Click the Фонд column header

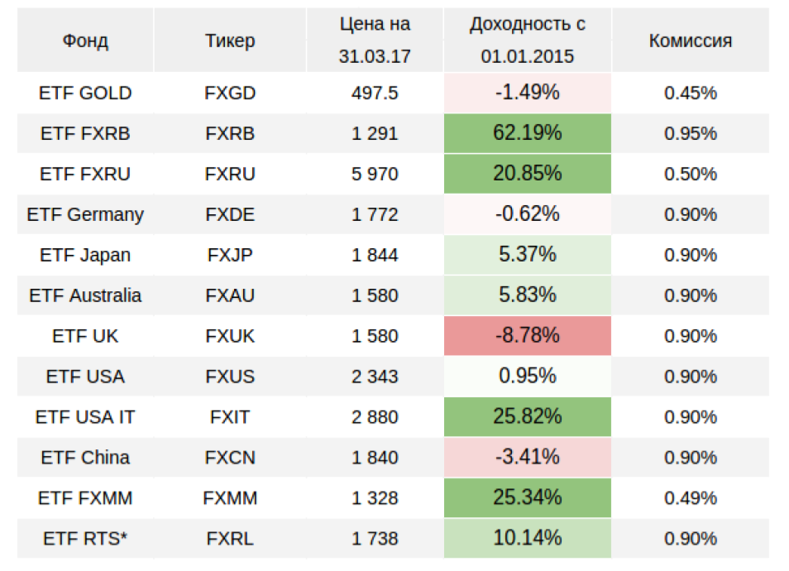[x=85, y=41]
